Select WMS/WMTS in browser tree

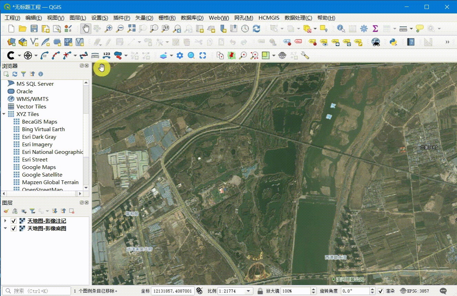pyautogui.click(x=32, y=99)
